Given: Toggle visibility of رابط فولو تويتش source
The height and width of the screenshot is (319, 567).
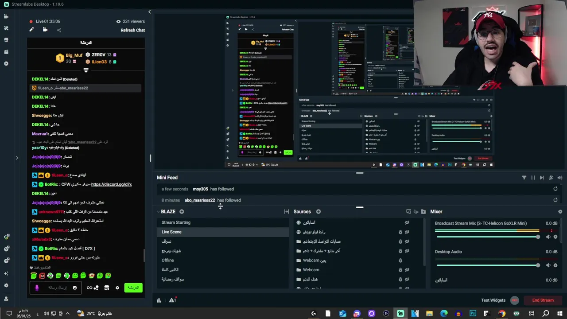Looking at the screenshot, I should pyautogui.click(x=407, y=232).
